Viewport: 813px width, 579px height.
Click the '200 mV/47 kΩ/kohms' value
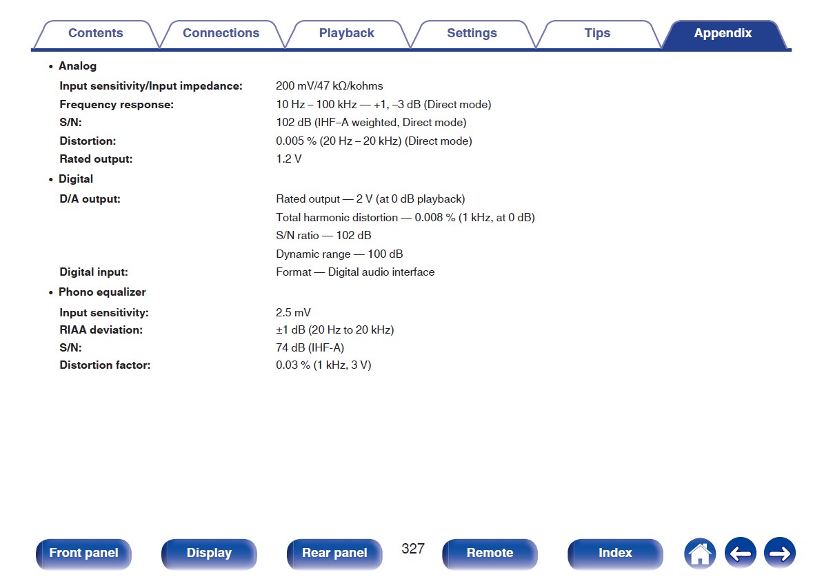pos(329,86)
